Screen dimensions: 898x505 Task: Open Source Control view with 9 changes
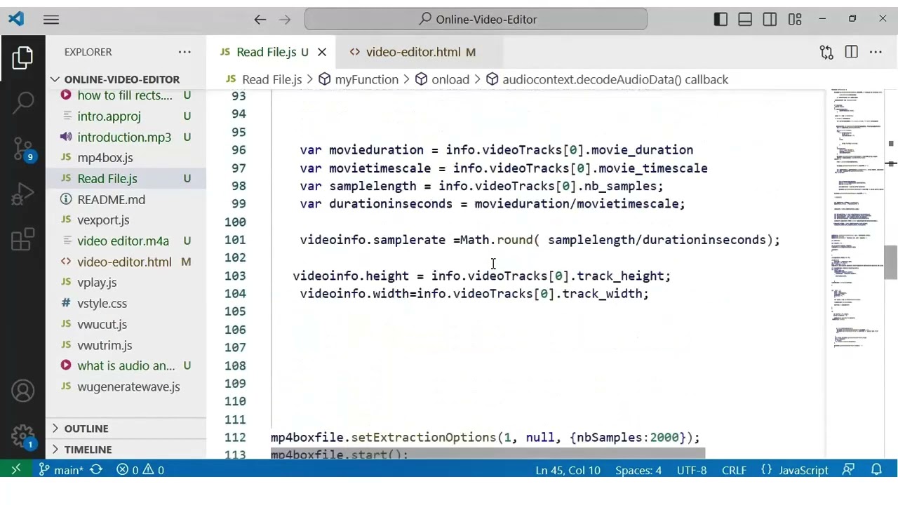click(22, 149)
